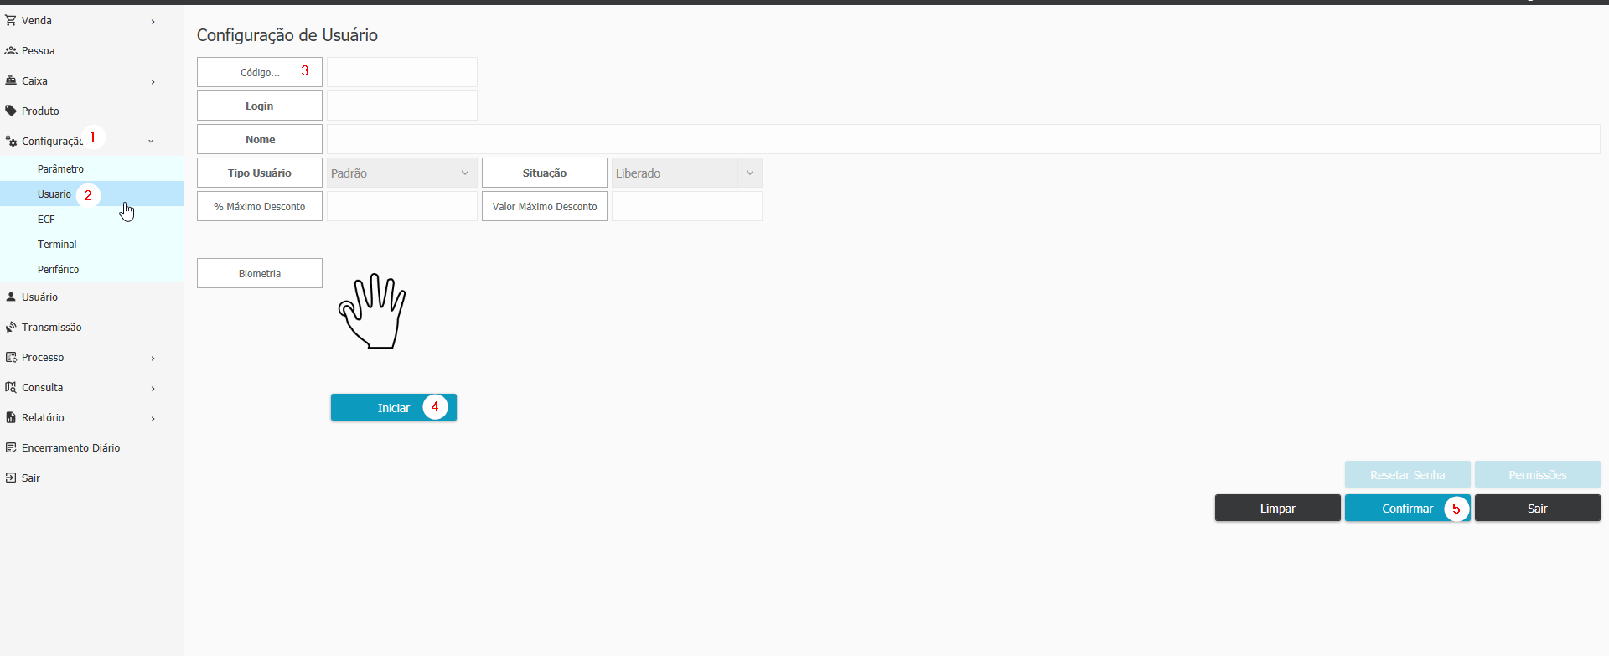Focus the % Máximo Desconto input field
Screen dimensions: 1609x656
402,206
